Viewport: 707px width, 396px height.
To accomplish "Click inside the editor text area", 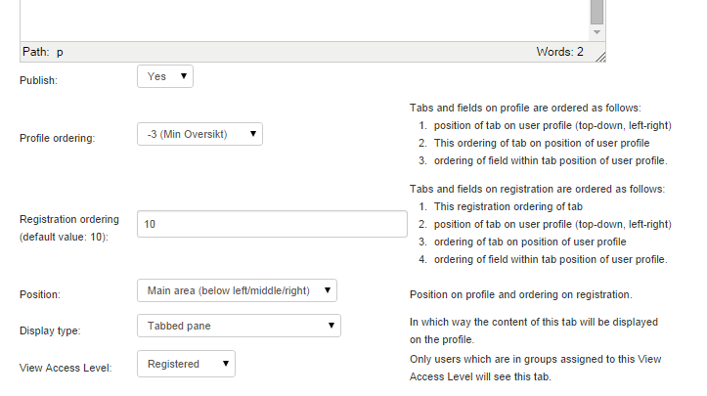I will (305, 21).
